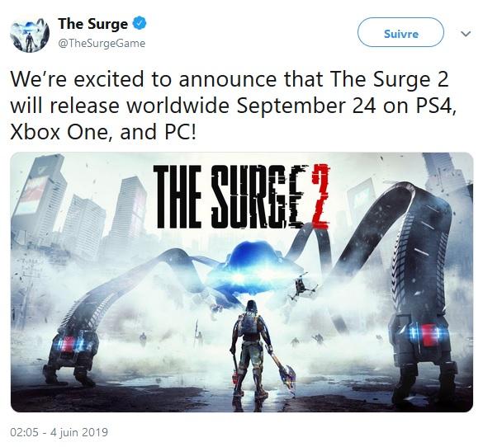Open The Surge display name link
The height and width of the screenshot is (447, 483).
(x=92, y=24)
